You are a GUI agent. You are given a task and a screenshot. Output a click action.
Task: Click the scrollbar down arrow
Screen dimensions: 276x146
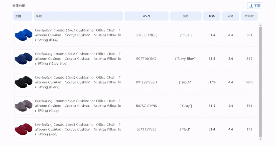(x=260, y=139)
